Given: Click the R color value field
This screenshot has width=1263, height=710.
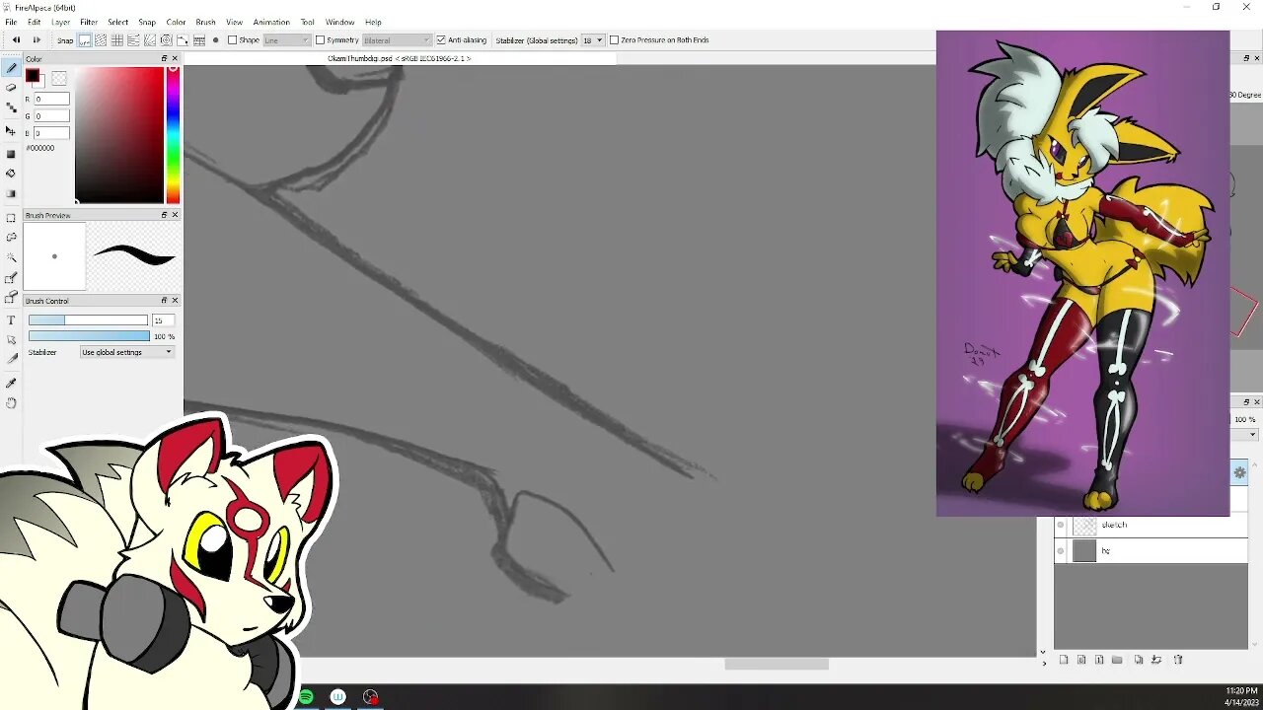Looking at the screenshot, I should coord(51,100).
